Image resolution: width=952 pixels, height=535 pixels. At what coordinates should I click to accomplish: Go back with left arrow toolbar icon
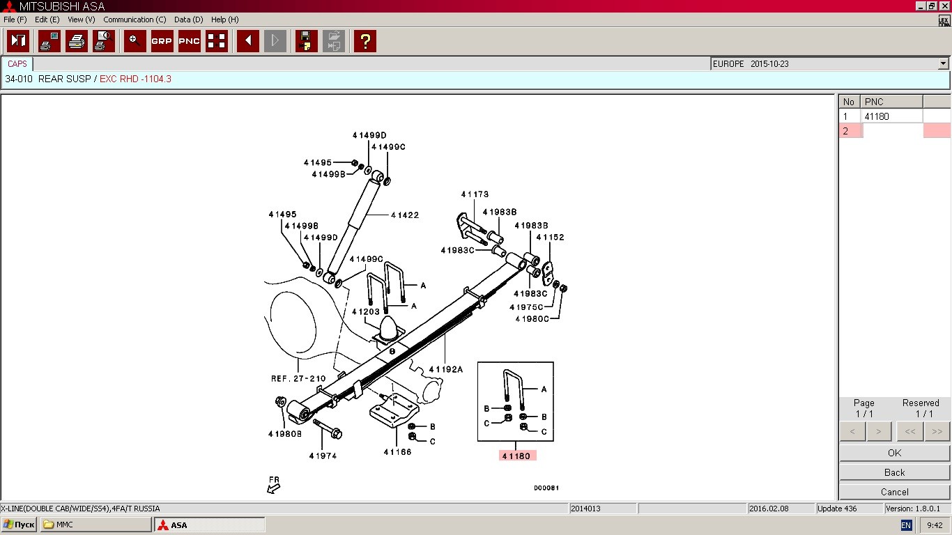248,41
